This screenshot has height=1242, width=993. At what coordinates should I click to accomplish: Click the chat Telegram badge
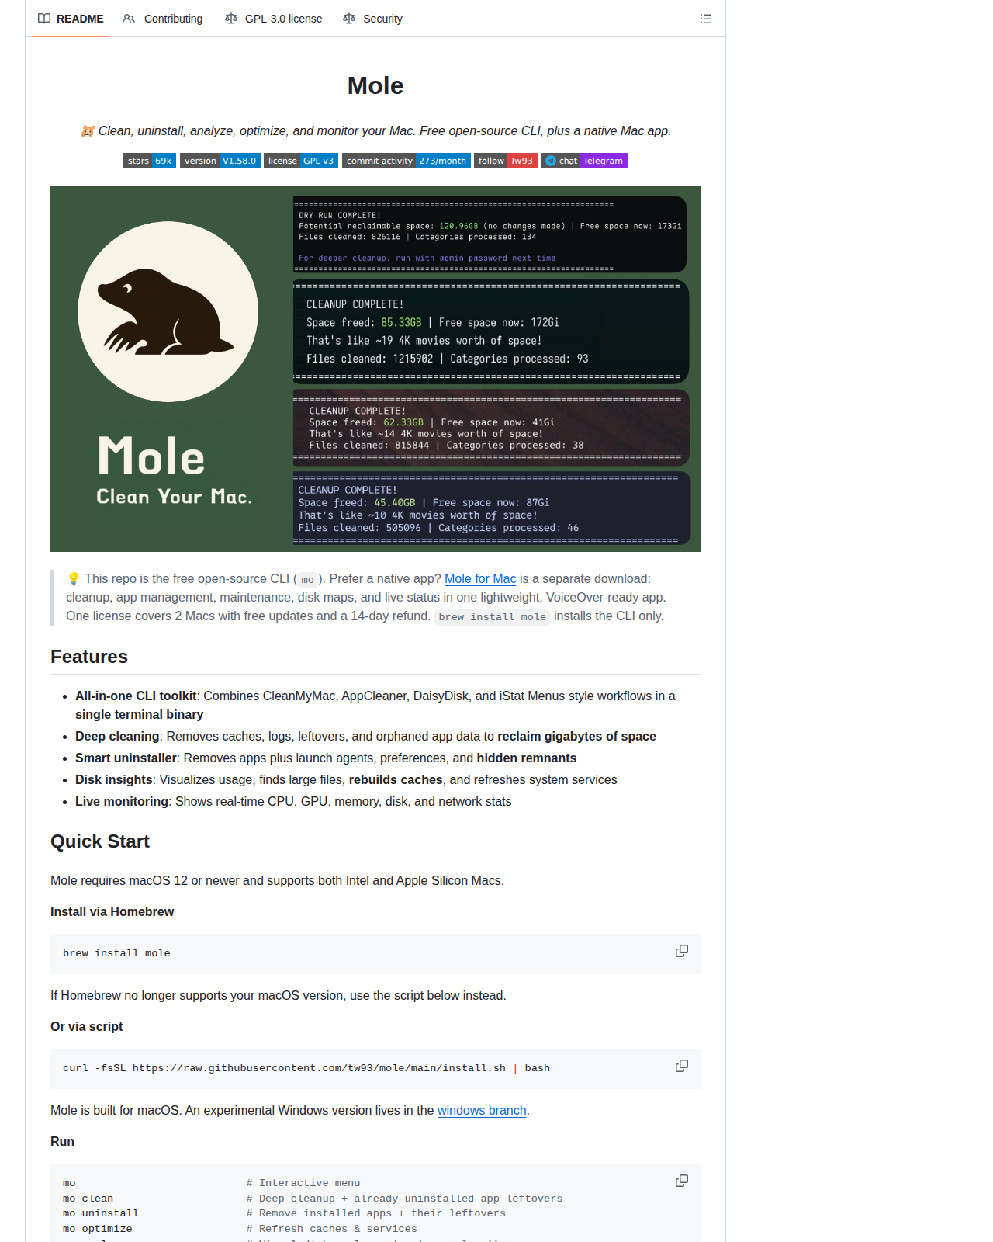coord(584,161)
